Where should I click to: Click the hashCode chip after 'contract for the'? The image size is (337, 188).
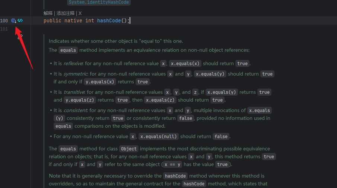pos(194,184)
